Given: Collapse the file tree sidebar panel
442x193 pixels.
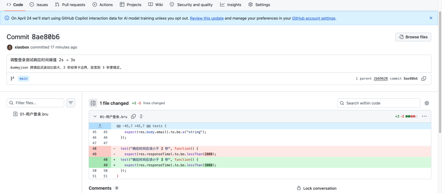Looking at the screenshot, I should pos(93,103).
